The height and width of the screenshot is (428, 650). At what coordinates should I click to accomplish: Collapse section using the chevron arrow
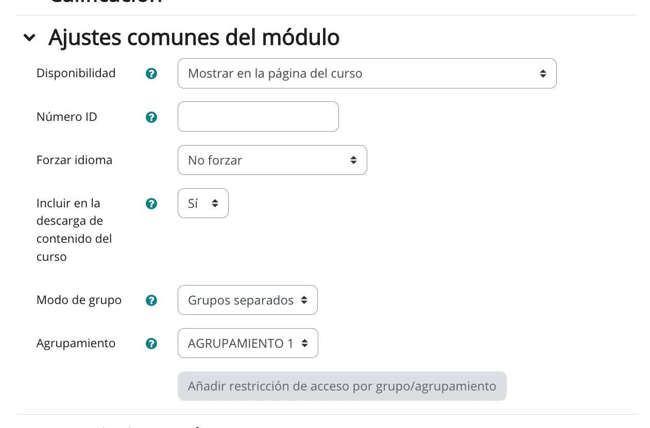(x=30, y=38)
